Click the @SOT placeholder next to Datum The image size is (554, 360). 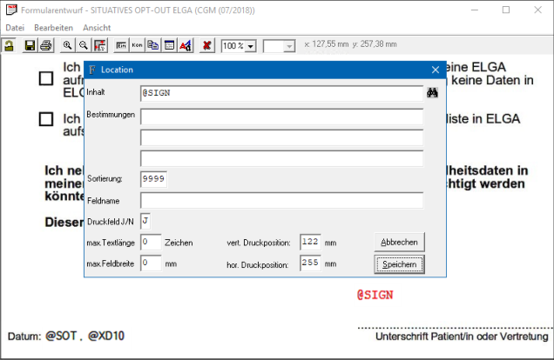(61, 336)
